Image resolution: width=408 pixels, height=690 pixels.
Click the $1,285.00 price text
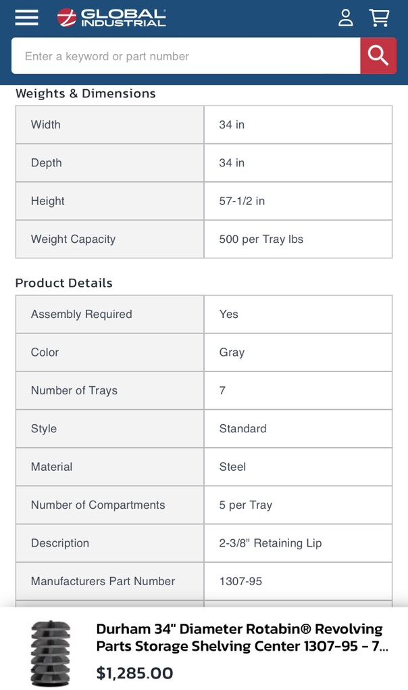click(x=134, y=673)
